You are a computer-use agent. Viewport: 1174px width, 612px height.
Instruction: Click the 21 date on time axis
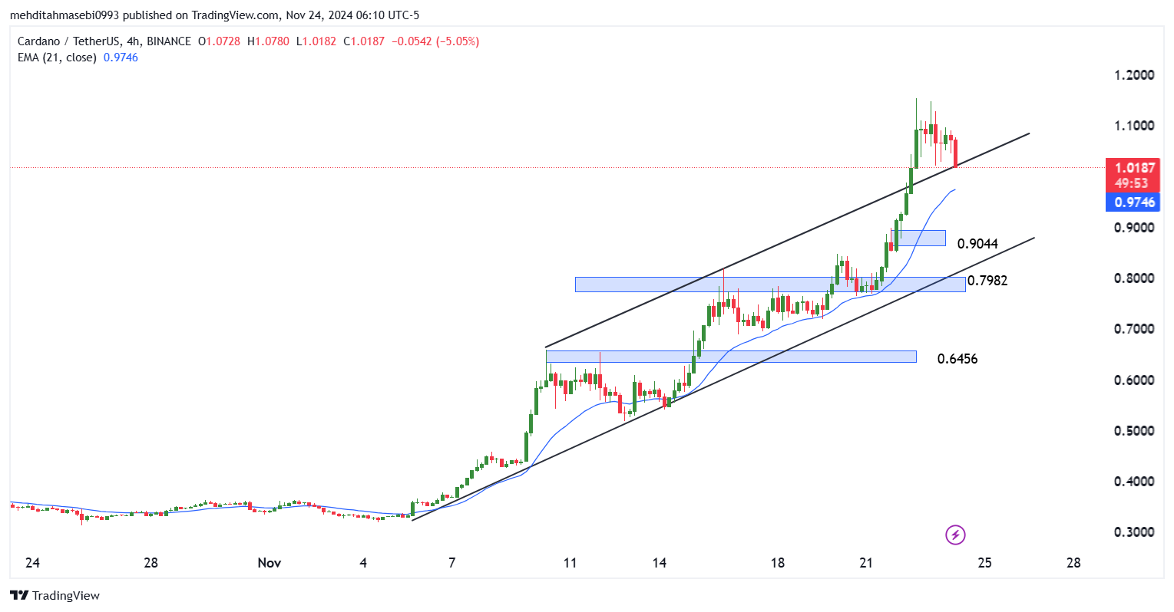(x=867, y=563)
